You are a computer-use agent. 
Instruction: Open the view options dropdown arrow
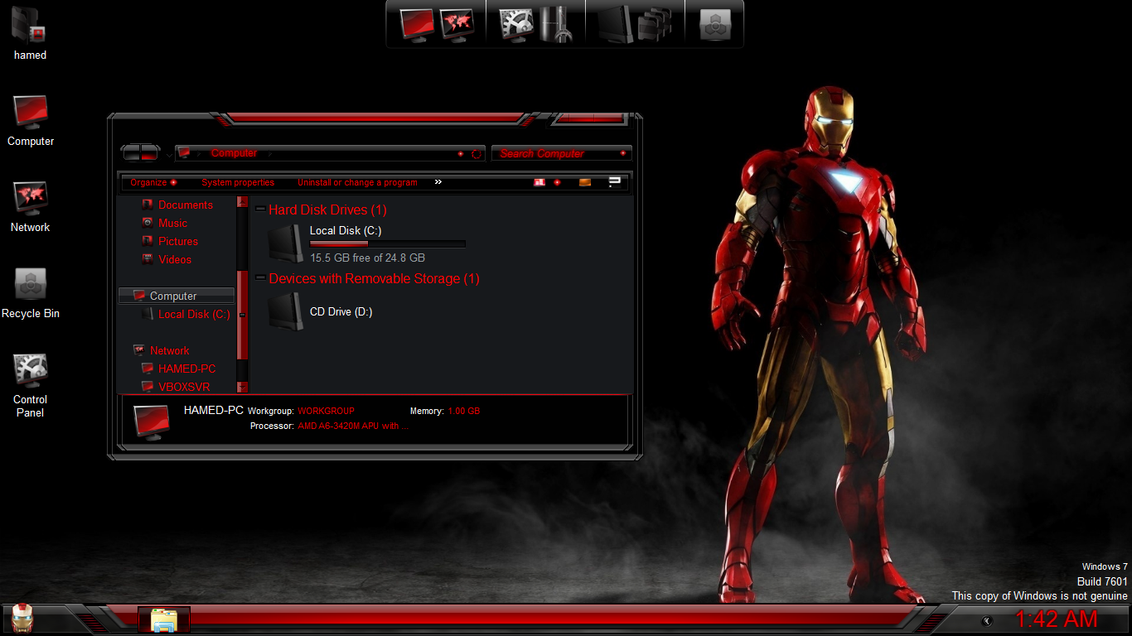pos(557,182)
